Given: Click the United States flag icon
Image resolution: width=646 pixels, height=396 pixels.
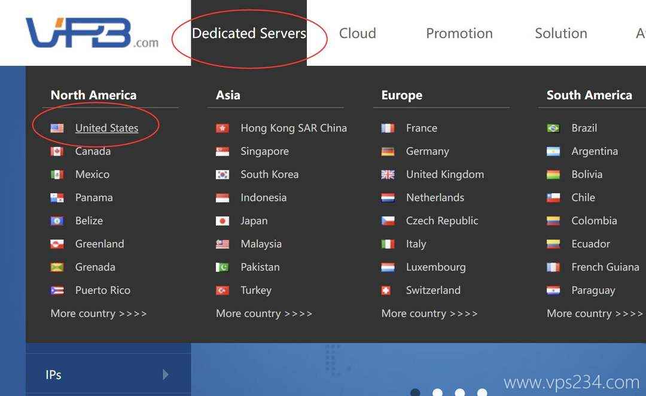Looking at the screenshot, I should tap(57, 128).
